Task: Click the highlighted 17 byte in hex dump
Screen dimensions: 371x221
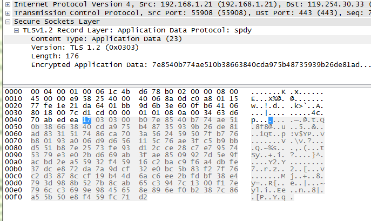Action: tap(86, 119)
